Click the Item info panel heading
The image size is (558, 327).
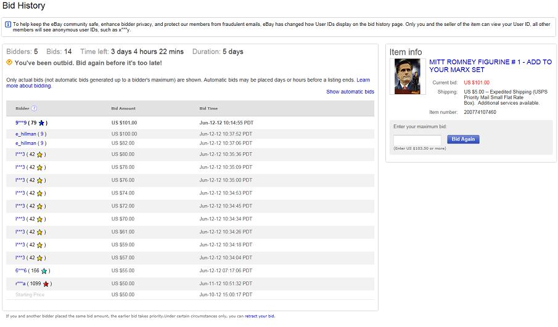(406, 52)
